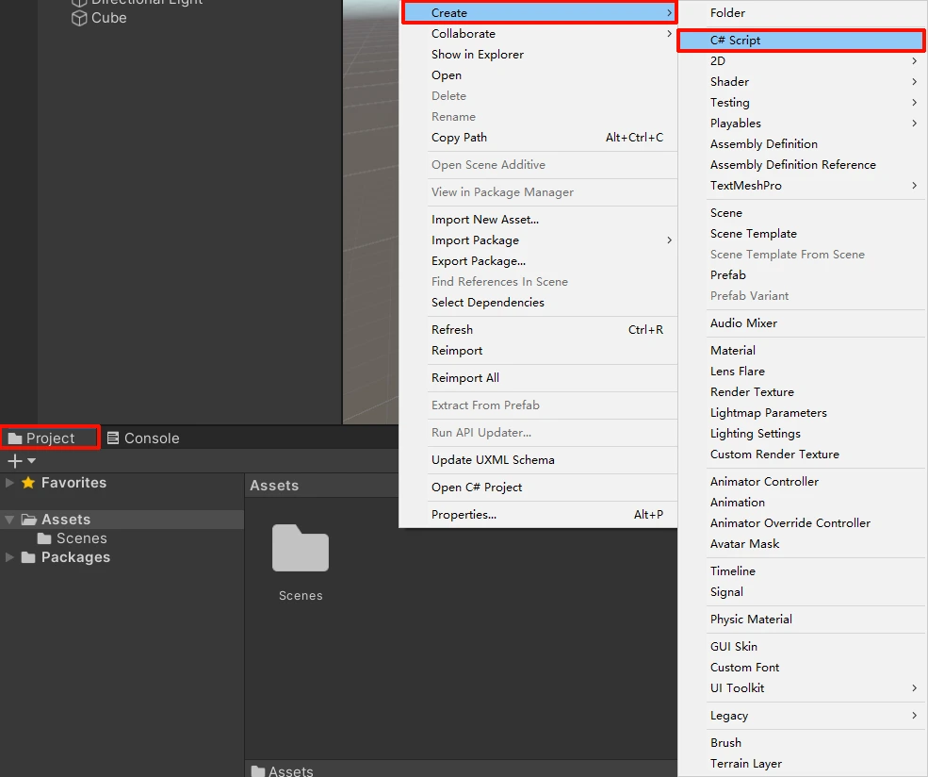The height and width of the screenshot is (777, 928).
Task: Select Show in Explorer menu entry
Action: 477,55
